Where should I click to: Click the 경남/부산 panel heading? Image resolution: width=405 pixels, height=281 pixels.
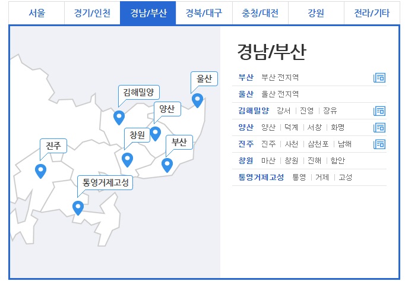coord(271,52)
